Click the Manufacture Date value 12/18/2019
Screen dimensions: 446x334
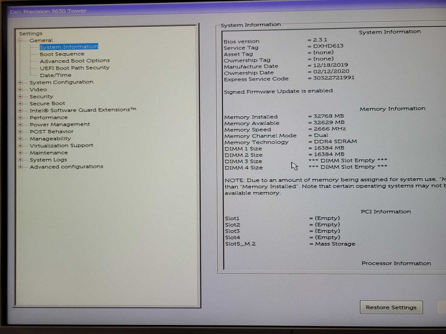(330, 65)
